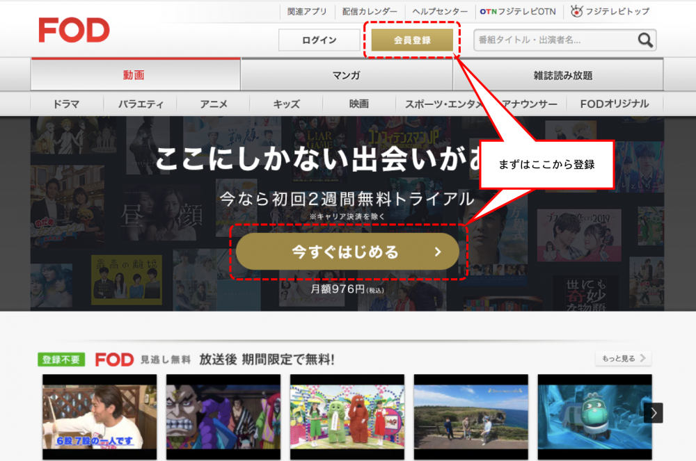696x461 pixels.
Task: Open thumbnail with 6股7股の一人です caption
Action: pos(100,416)
